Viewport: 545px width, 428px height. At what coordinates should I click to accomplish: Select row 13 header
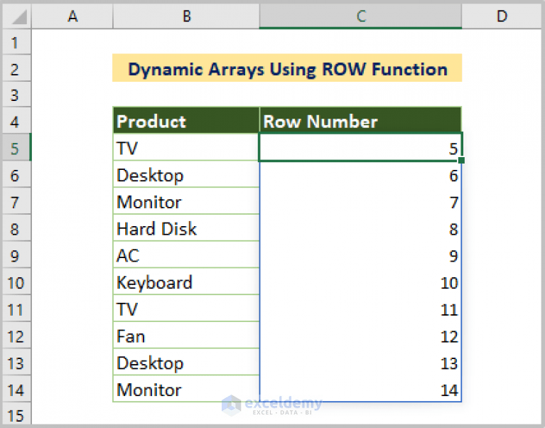[16, 363]
